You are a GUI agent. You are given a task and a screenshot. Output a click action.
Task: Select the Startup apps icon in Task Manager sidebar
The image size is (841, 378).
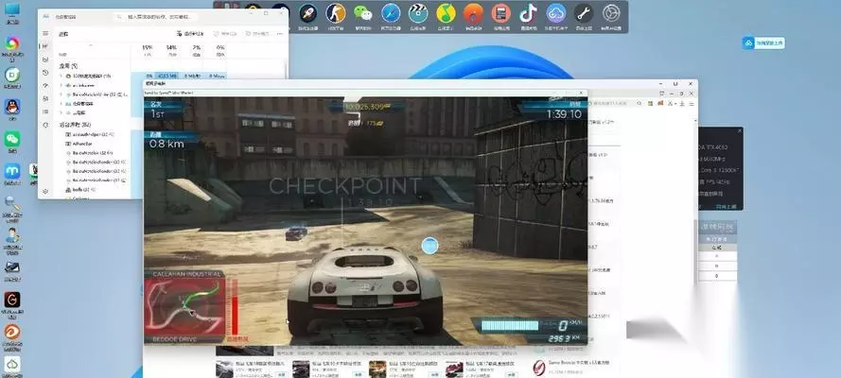point(45,86)
